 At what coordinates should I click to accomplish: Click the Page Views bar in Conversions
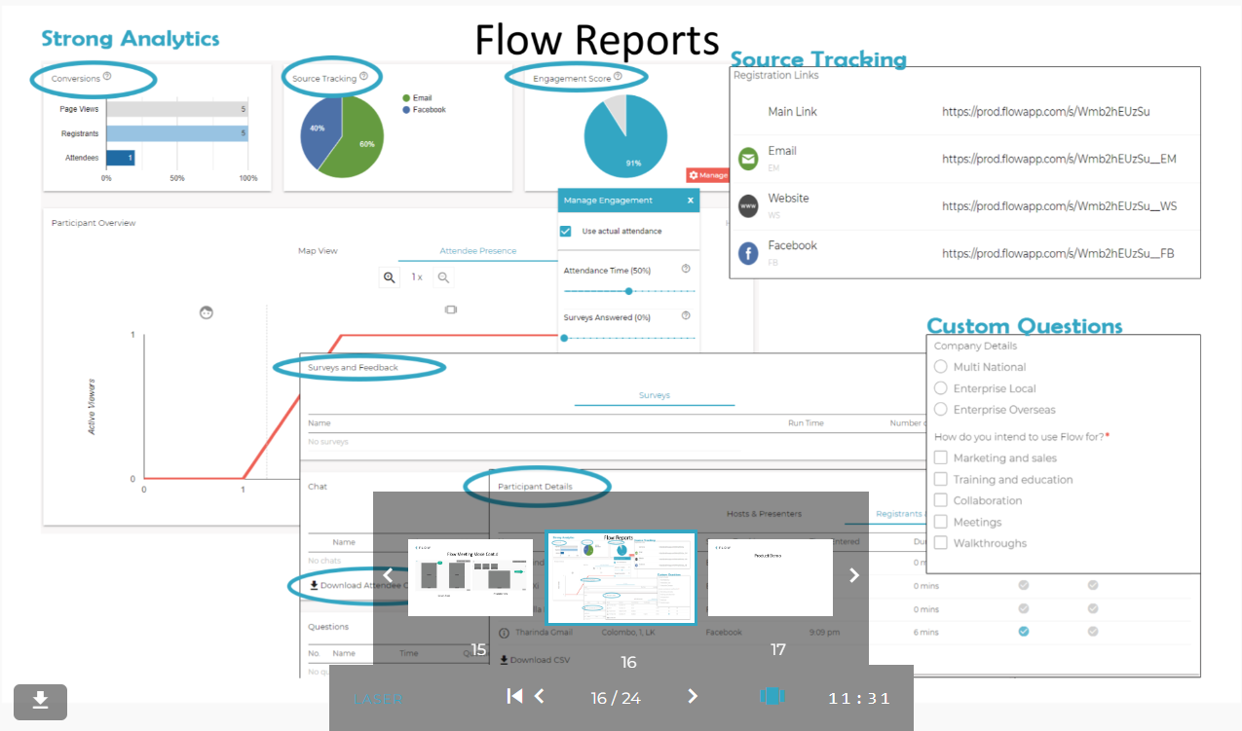pyautogui.click(x=176, y=109)
